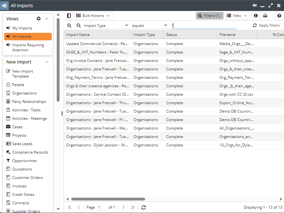
Task: Click the Opportunities funnel icon
Action: [x=8, y=160]
